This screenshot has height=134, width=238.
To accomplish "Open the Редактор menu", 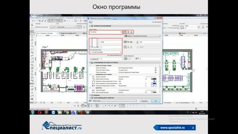I will pos(38,18).
